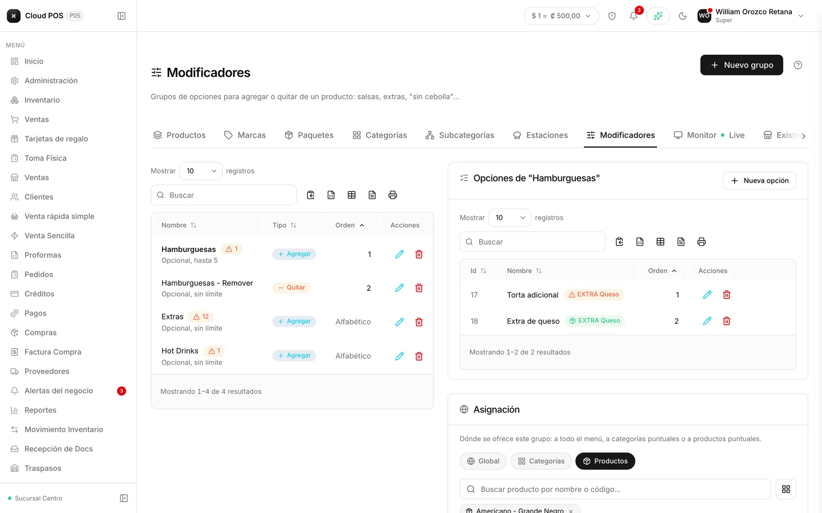Image resolution: width=822 pixels, height=513 pixels.
Task: Sort options by Id column
Action: click(478, 271)
